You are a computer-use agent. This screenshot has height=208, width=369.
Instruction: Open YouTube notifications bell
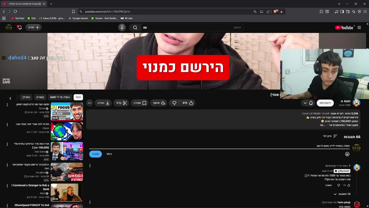point(19,27)
